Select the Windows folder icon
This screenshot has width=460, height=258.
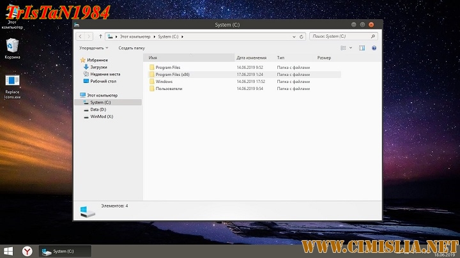tap(151, 82)
